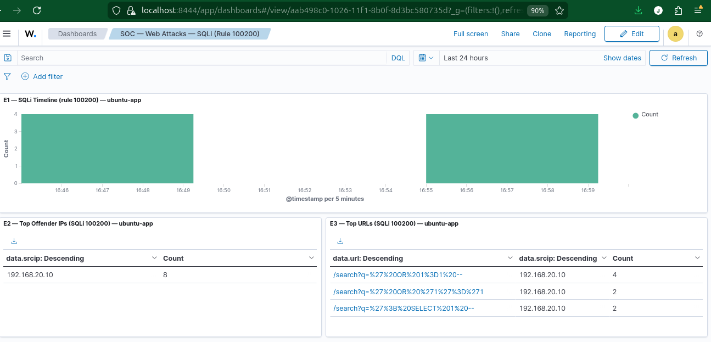This screenshot has height=342, width=711.
Task: Open the help menu icon
Action: click(x=699, y=33)
